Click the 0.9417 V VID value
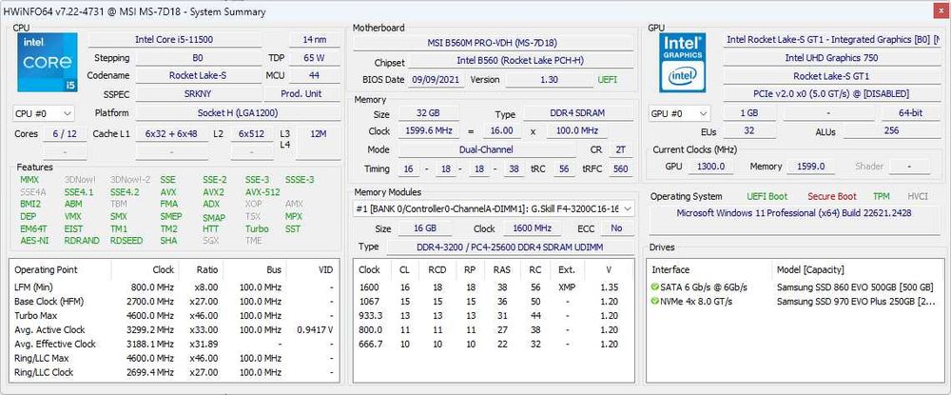Image resolution: width=951 pixels, height=395 pixels. pyautogui.click(x=316, y=330)
